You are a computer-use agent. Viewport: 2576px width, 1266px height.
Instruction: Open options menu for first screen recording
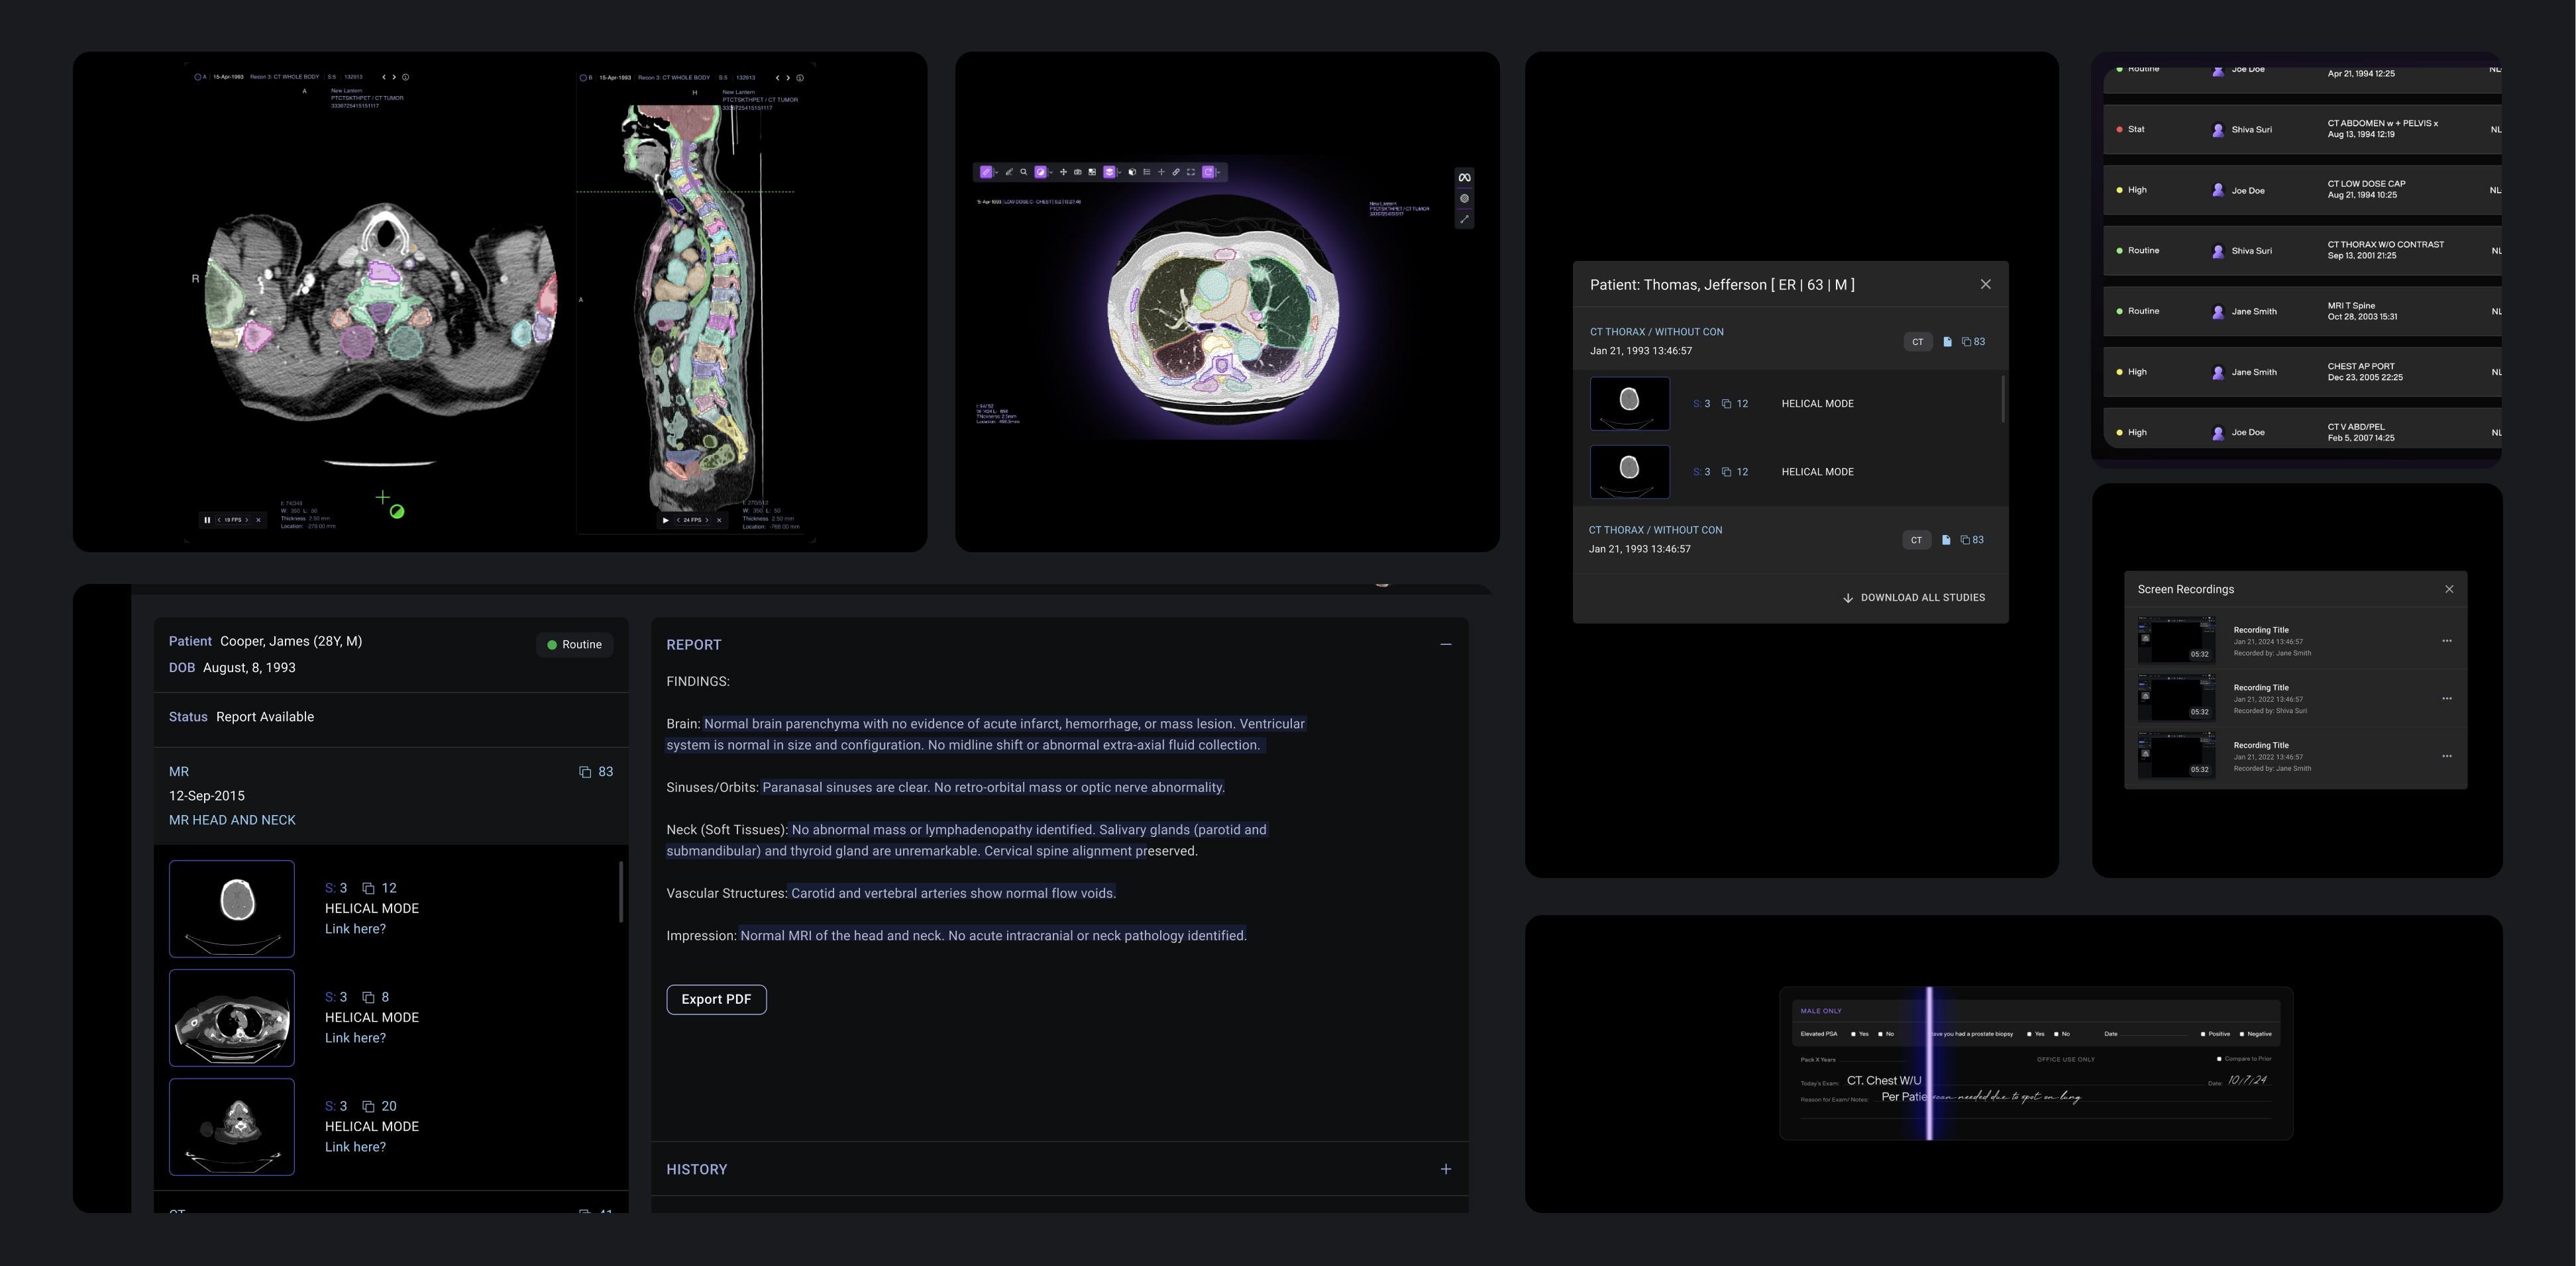(2446, 642)
